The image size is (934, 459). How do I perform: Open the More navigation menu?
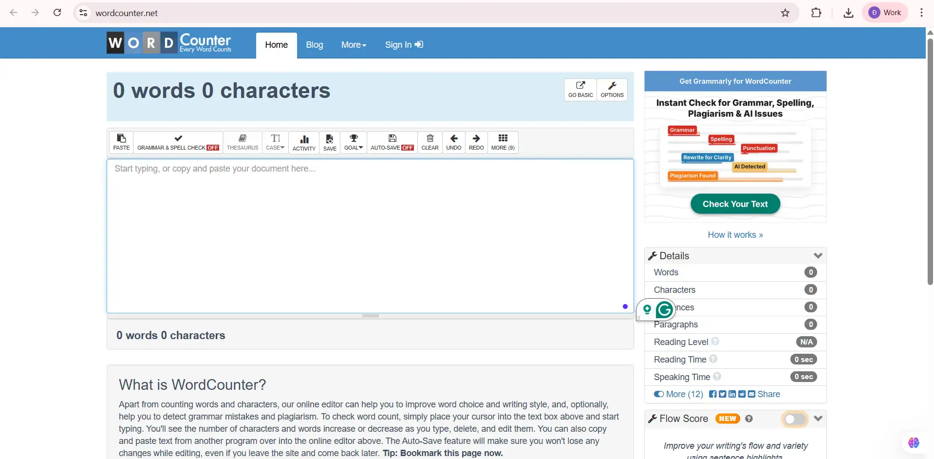tap(354, 45)
